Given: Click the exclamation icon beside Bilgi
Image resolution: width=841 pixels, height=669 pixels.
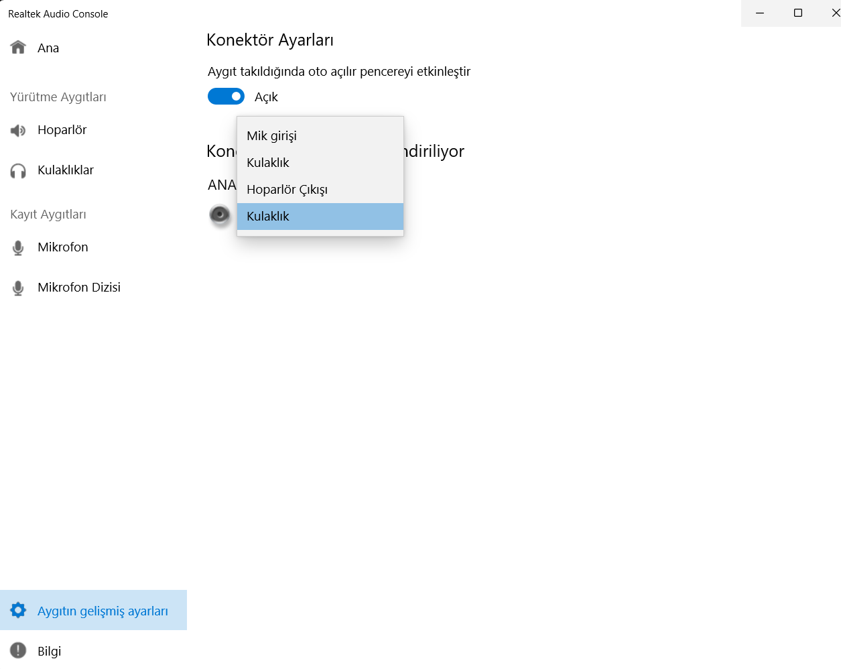Looking at the screenshot, I should (x=18, y=650).
